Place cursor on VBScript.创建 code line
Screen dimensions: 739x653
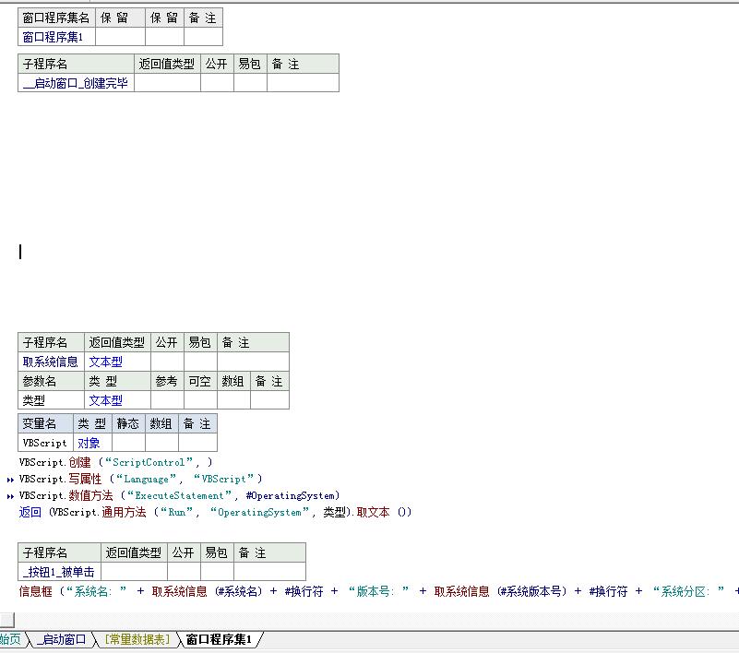[116, 462]
